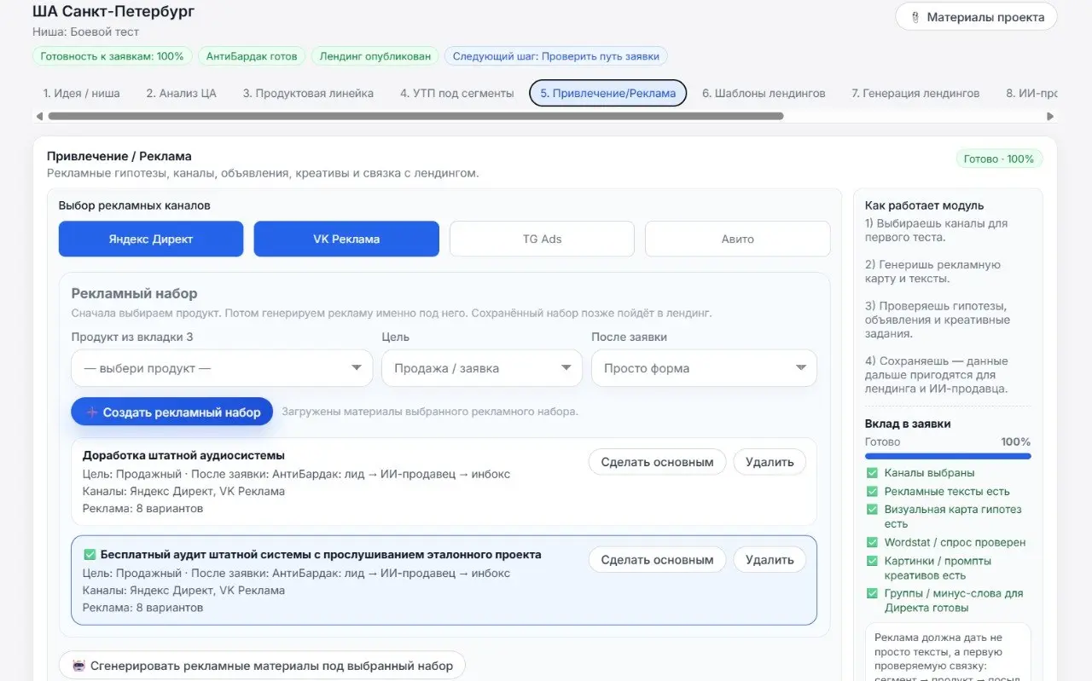This screenshot has width=1092, height=681.
Task: Click left arrow of tab scrollbar
Action: [x=39, y=116]
